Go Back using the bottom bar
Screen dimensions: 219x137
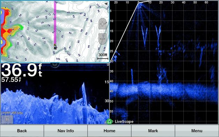pyautogui.click(x=22, y=131)
